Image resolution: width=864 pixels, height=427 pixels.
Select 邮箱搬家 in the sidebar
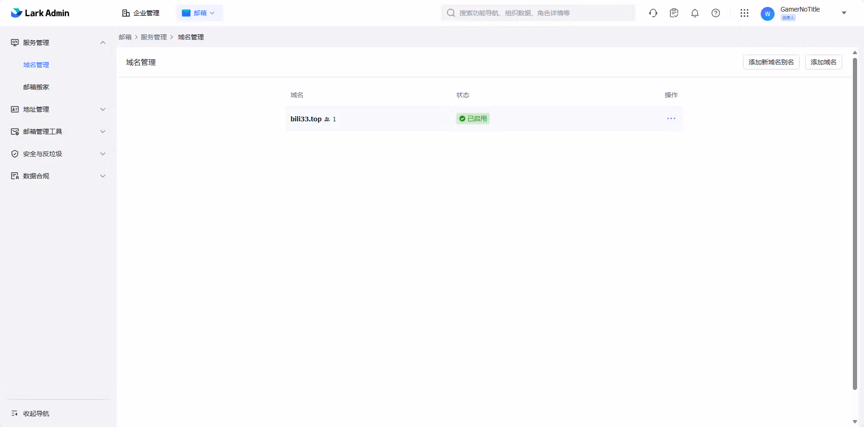click(36, 87)
